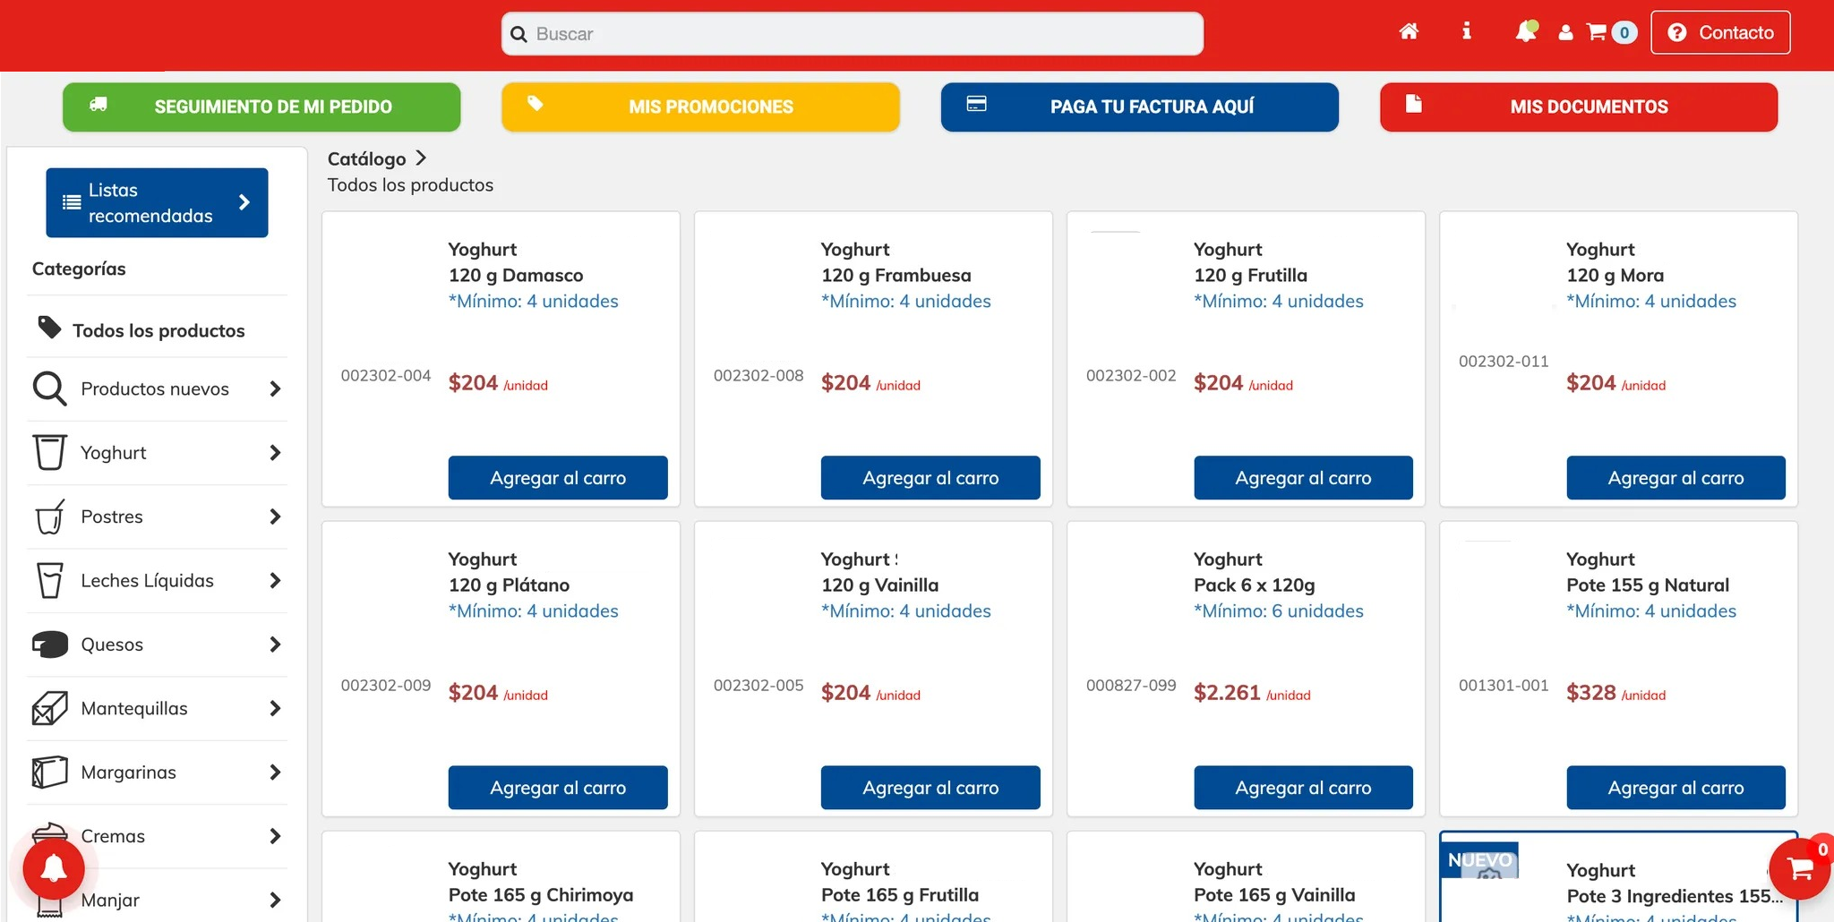Image resolution: width=1834 pixels, height=922 pixels.
Task: Add Yoghurt 120 g Frambuesa to cart
Action: (x=930, y=478)
